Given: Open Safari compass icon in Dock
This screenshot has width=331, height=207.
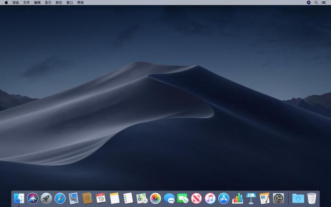Looking at the screenshot, I should (60, 199).
